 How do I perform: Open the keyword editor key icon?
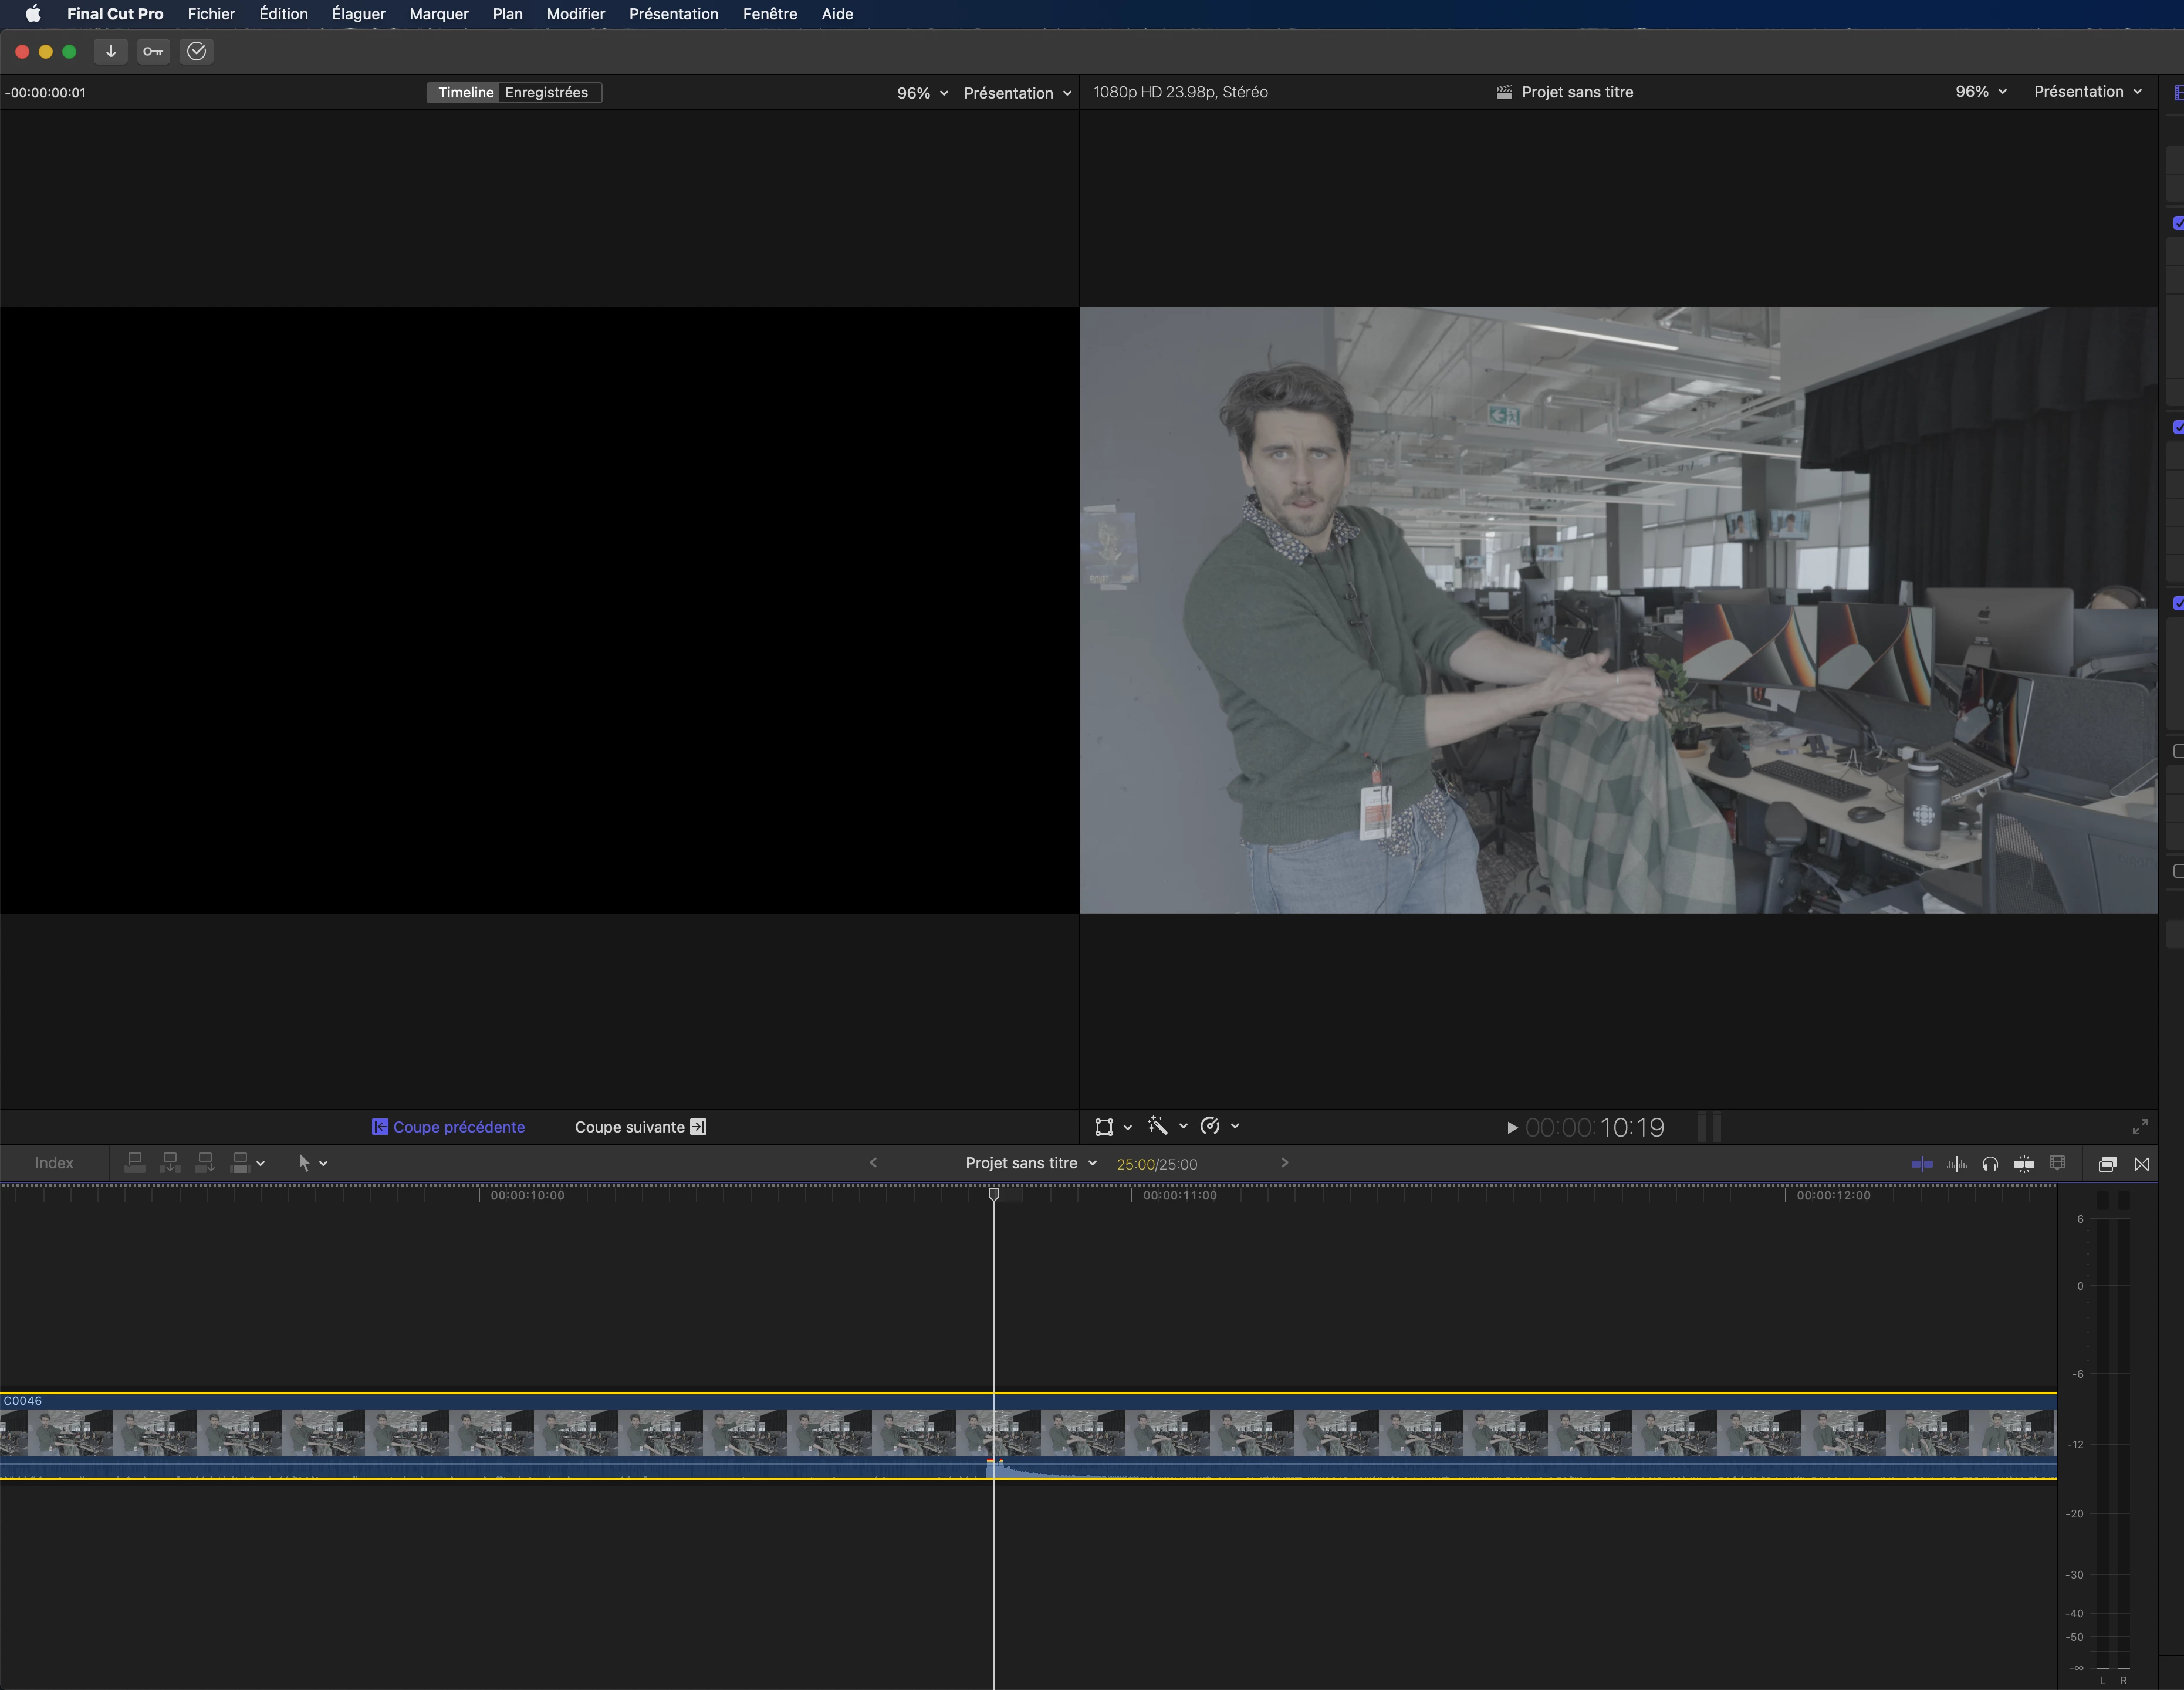[153, 52]
